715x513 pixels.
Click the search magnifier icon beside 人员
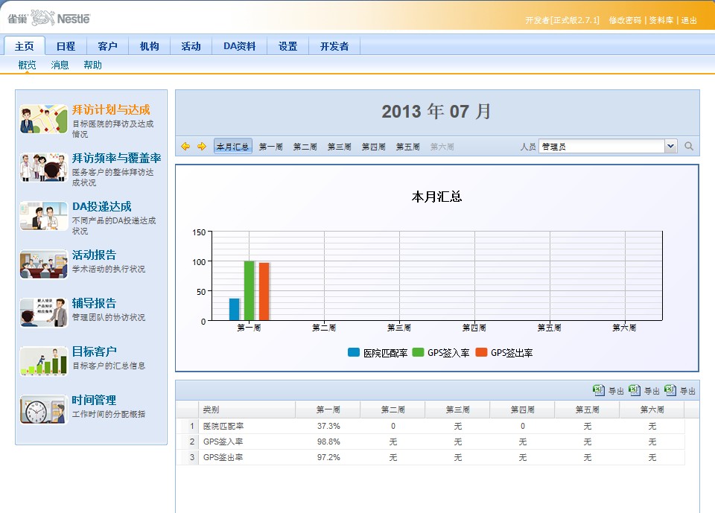[x=688, y=147]
